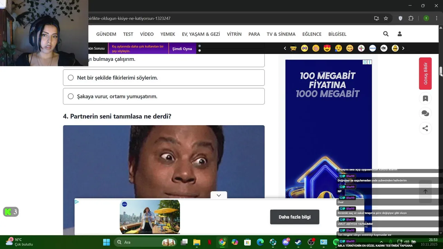Open the BİLGİSEL menu
The height and width of the screenshot is (249, 443).
(x=337, y=34)
